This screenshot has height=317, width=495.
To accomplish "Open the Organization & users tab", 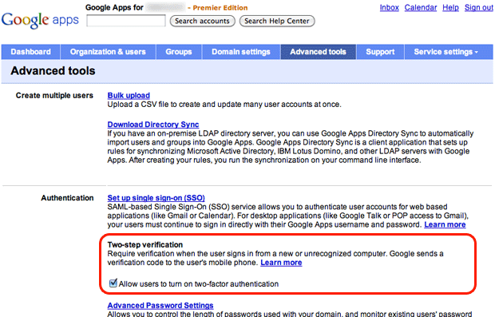I will tap(108, 52).
